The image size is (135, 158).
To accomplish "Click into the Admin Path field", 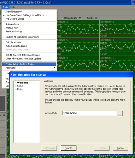I will click(89, 113).
